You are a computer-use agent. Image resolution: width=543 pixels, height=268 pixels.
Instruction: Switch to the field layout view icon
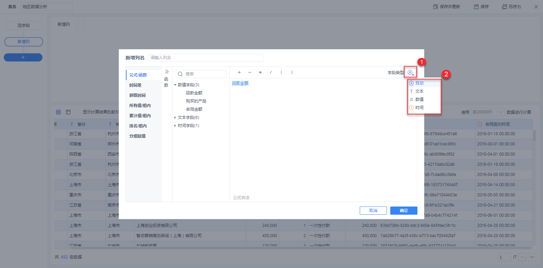click(x=68, y=112)
